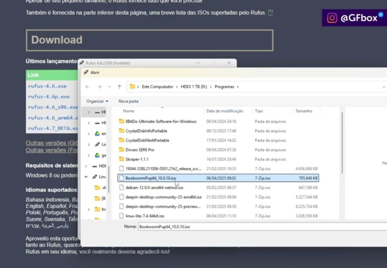The width and height of the screenshot is (387, 268).
Task: Click Programas segment in the address bar
Action: (x=224, y=87)
